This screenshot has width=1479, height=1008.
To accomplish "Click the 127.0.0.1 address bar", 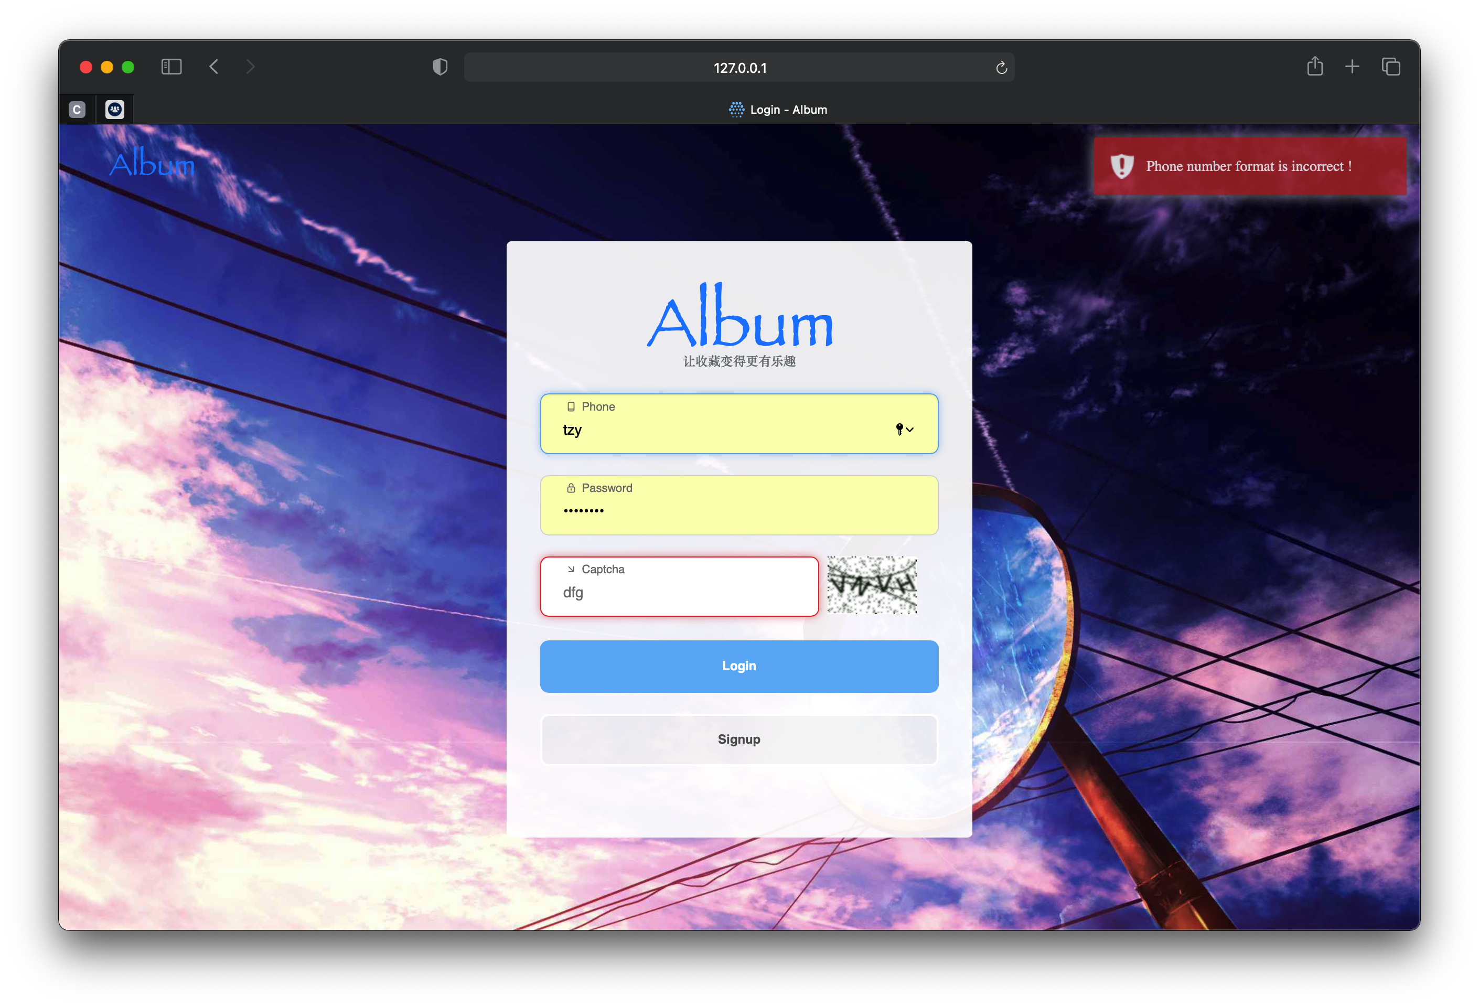I will pyautogui.click(x=739, y=68).
